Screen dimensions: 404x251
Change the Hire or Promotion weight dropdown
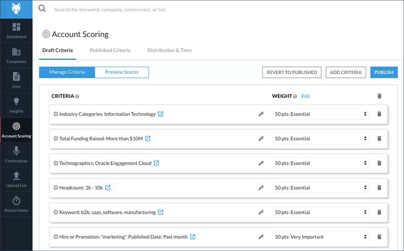tap(320, 237)
